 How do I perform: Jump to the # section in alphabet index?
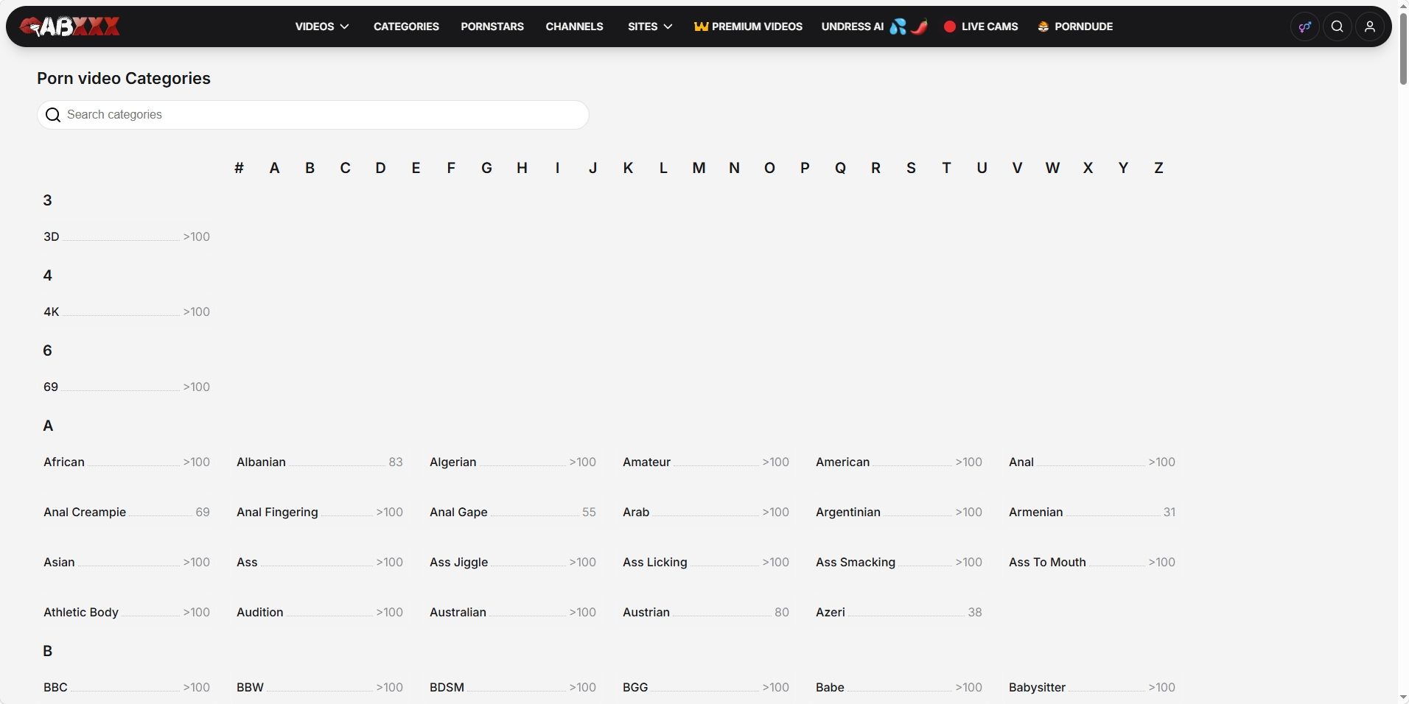(x=239, y=168)
